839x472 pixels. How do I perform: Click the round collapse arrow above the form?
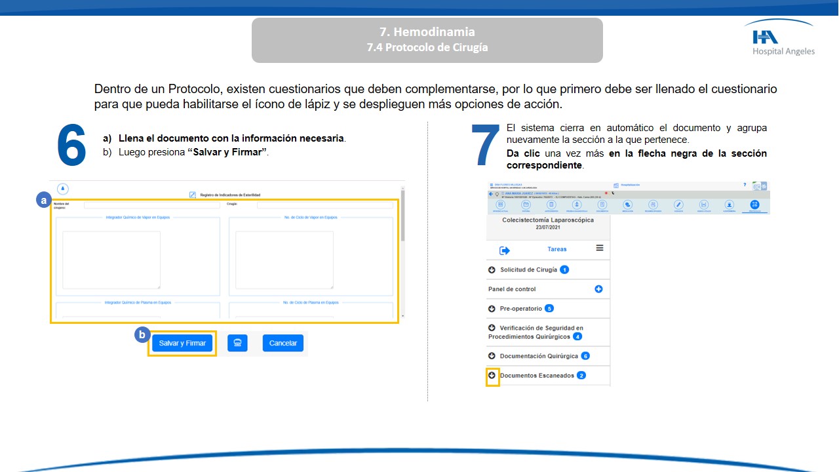63,189
